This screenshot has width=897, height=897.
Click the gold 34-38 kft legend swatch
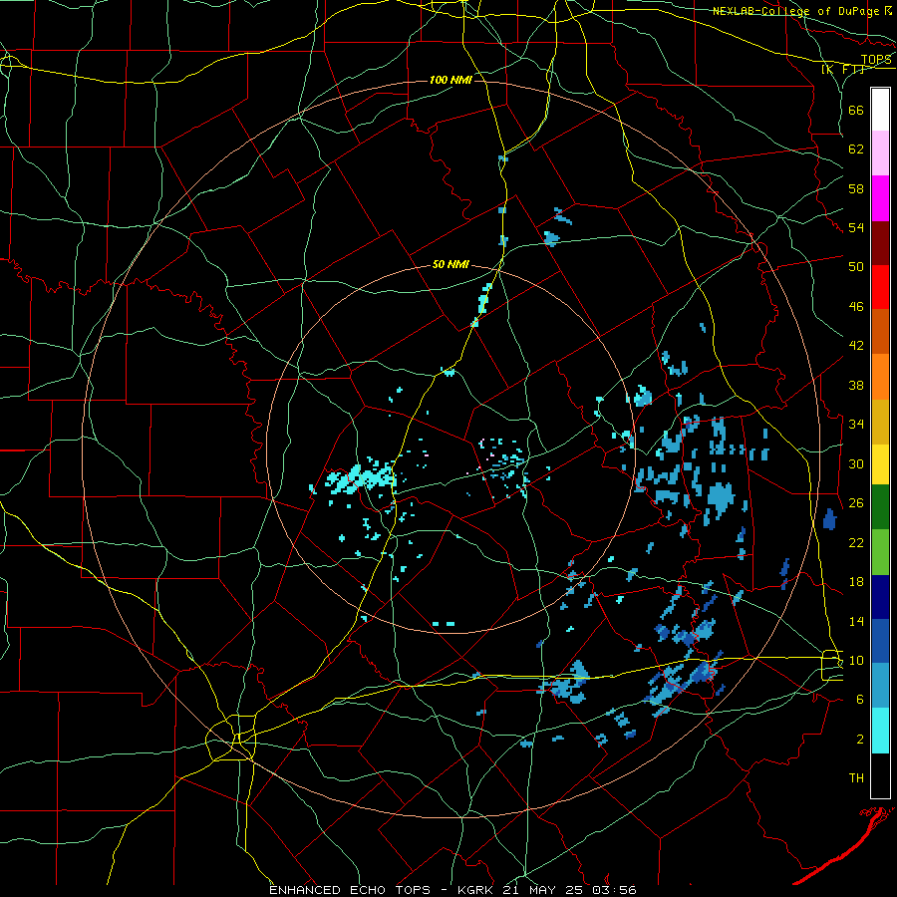(880, 422)
